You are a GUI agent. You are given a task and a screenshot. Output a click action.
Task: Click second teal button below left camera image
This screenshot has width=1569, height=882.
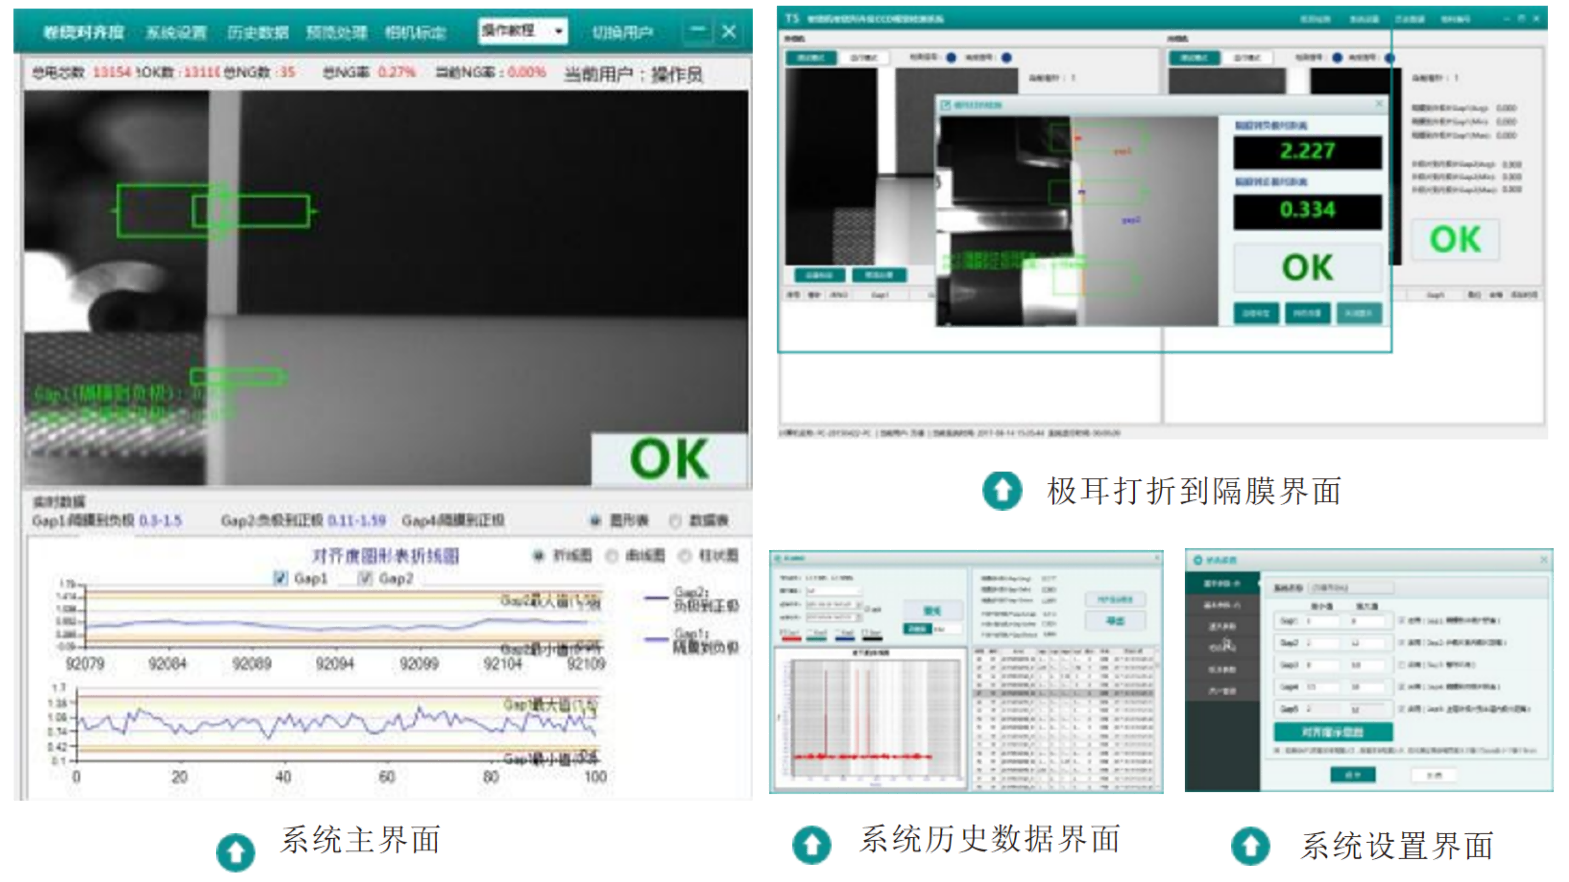pos(879,275)
